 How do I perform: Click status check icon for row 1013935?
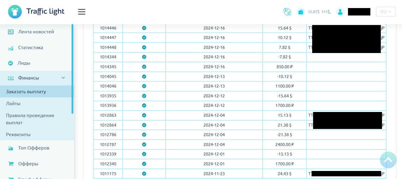[144, 96]
